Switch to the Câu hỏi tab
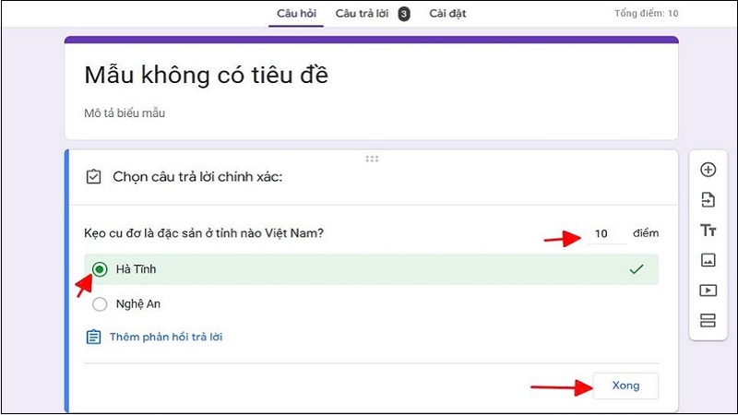Image resolution: width=738 pixels, height=415 pixels. pos(296,13)
